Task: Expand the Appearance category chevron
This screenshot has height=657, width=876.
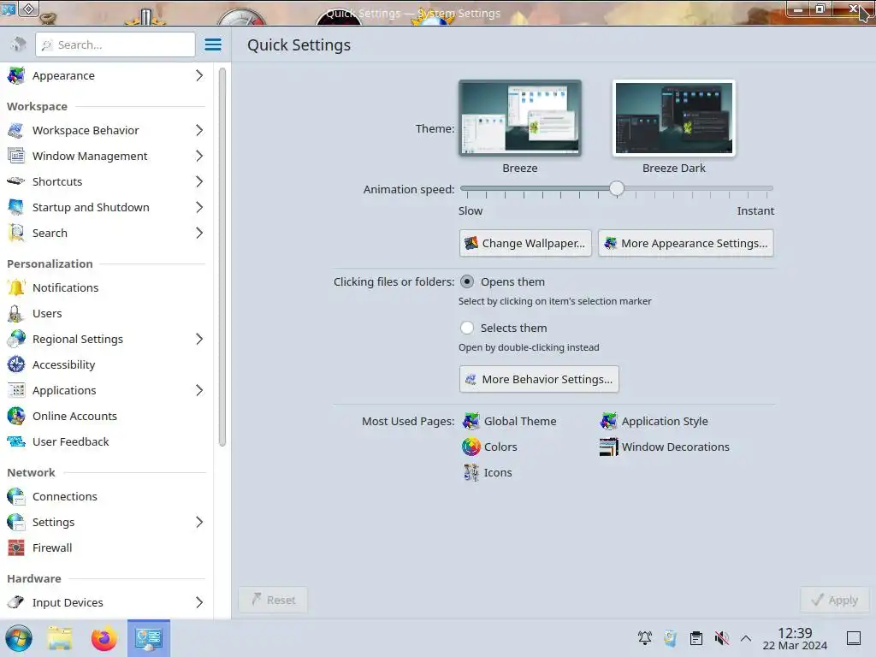Action: pyautogui.click(x=199, y=75)
